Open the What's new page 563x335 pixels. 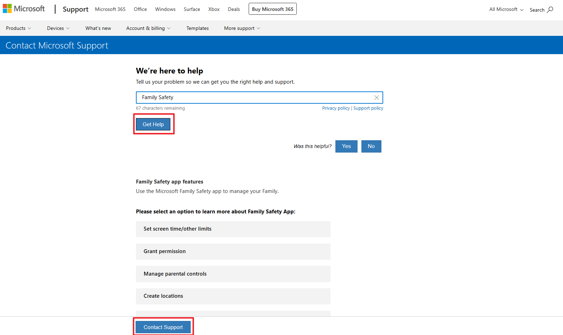tap(98, 28)
